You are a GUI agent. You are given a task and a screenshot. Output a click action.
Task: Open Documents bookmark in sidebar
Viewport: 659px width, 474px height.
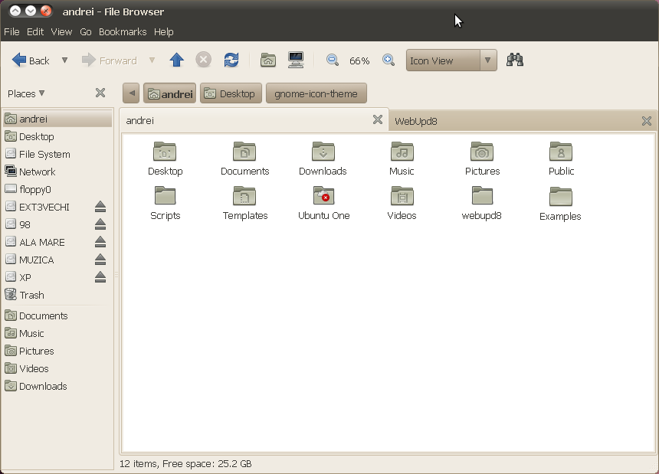(x=57, y=315)
